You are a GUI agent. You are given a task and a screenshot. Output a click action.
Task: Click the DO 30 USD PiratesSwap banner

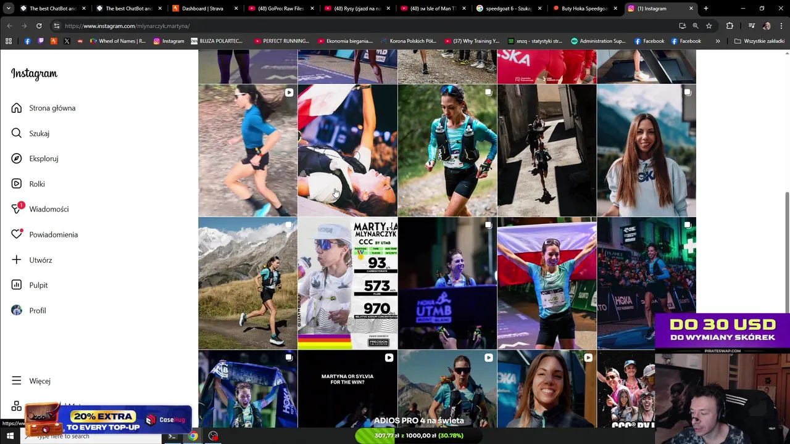point(722,331)
